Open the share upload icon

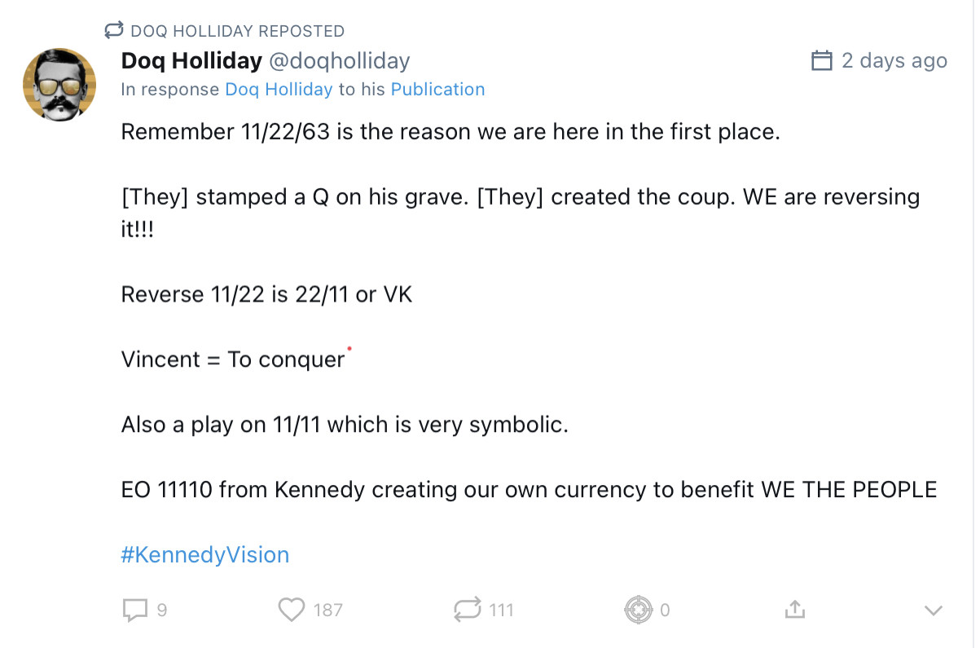(x=794, y=609)
